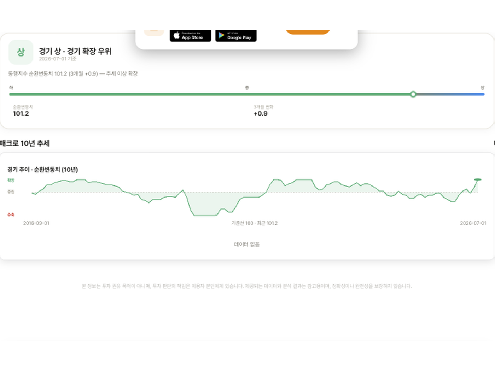Image resolution: width=495 pixels, height=371 pixels.
Task: Click the 하 label above the gauge bar
Action: click(11, 87)
